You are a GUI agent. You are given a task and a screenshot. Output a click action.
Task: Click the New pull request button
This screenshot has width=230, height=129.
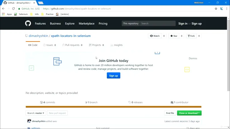[x=57, y=113]
